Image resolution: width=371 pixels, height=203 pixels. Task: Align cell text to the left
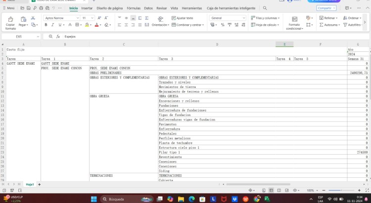[x=120, y=25]
